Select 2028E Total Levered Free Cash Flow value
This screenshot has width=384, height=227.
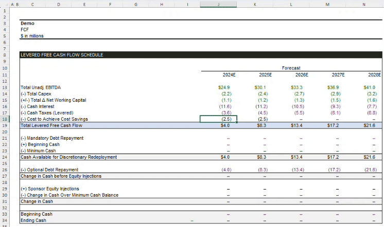coord(370,125)
